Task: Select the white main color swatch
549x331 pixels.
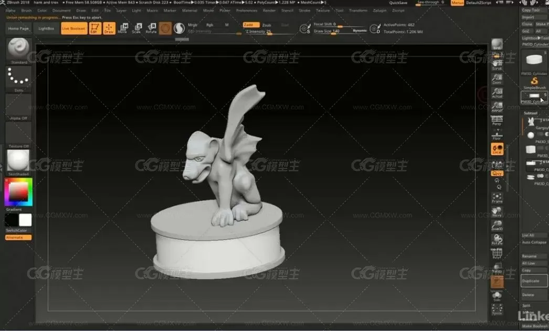Action: tap(25, 220)
